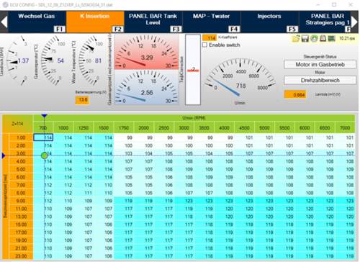Select the 13.00 row header
The height and width of the screenshot is (262, 360).
[x=21, y=217]
